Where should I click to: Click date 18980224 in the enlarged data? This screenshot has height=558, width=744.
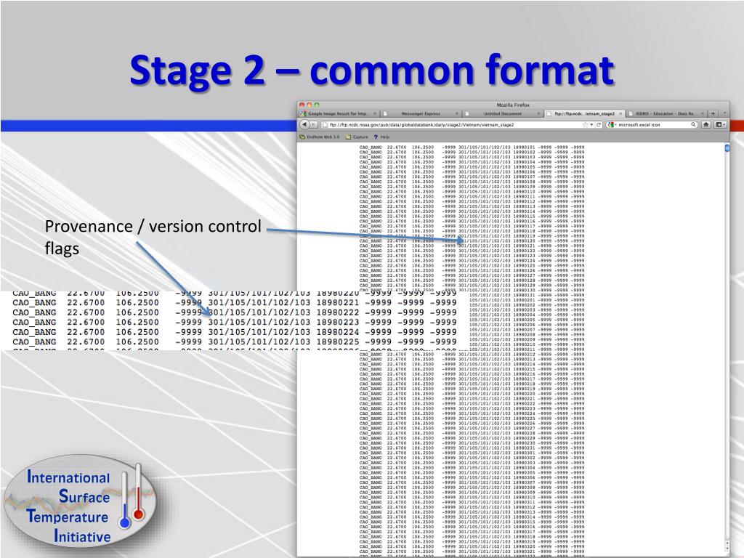tap(338, 332)
